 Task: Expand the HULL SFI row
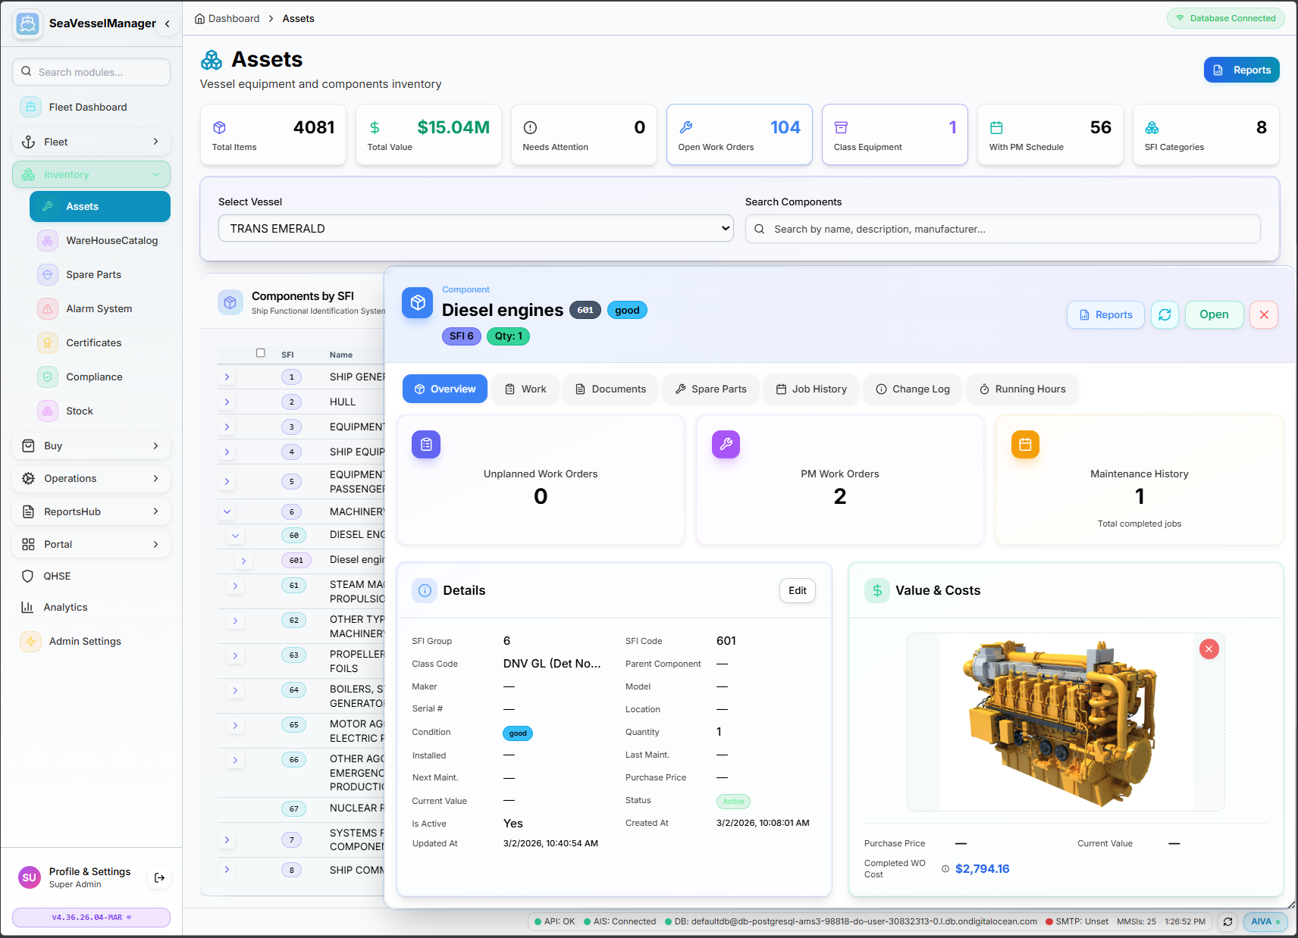tap(227, 402)
